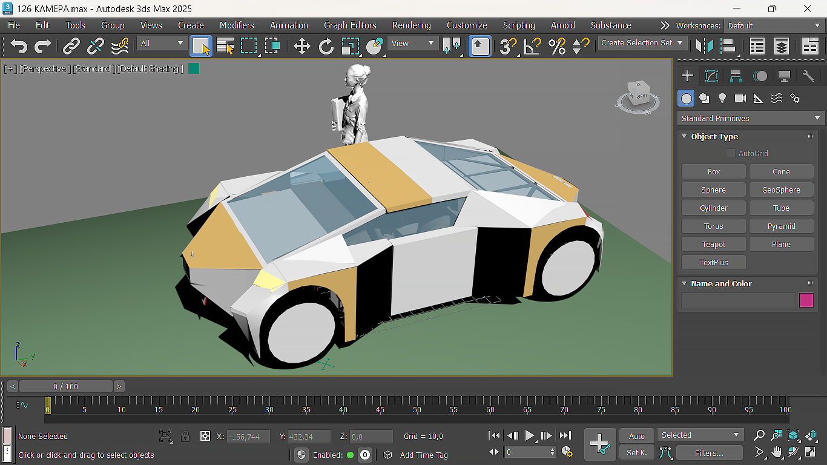The height and width of the screenshot is (465, 827).
Task: Open the Standard Primitives dropdown
Action: [751, 119]
